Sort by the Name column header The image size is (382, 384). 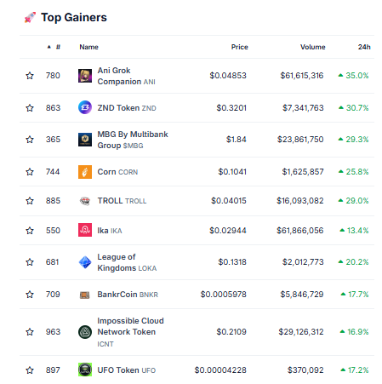coord(88,47)
